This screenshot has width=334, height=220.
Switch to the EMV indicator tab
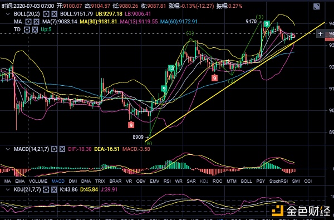(x=154, y=181)
